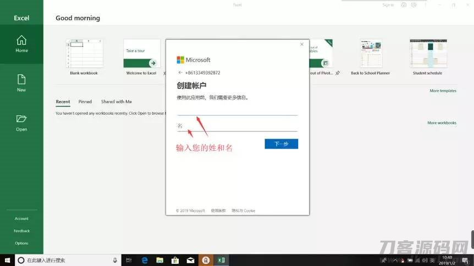Click Sign in in the title bar
The height and width of the screenshot is (266, 474).
click(388, 5)
